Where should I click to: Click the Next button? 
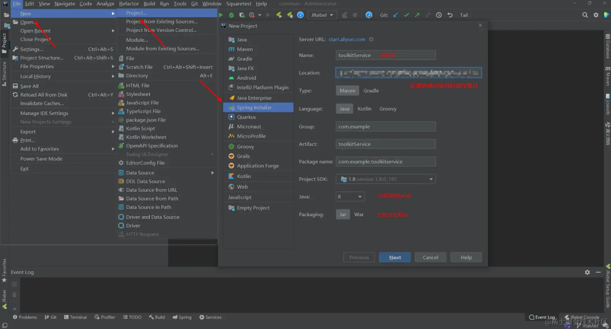pyautogui.click(x=395, y=257)
